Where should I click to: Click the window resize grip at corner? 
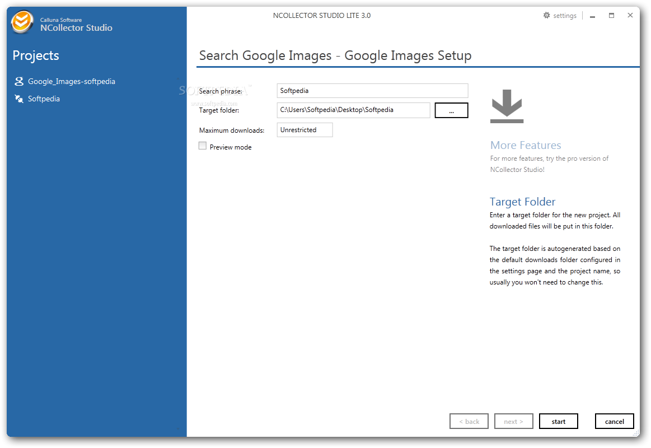(636, 433)
